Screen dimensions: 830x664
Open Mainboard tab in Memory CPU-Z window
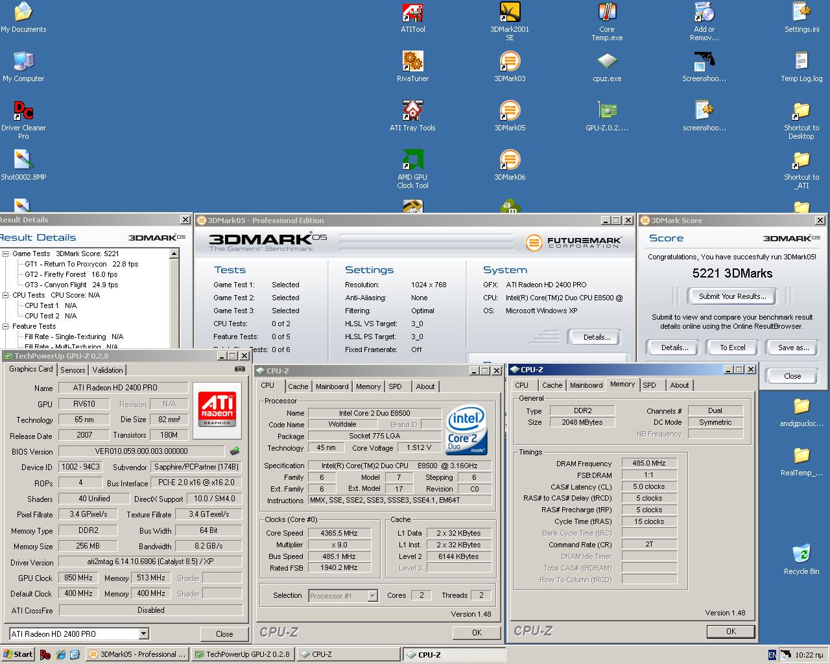click(586, 385)
